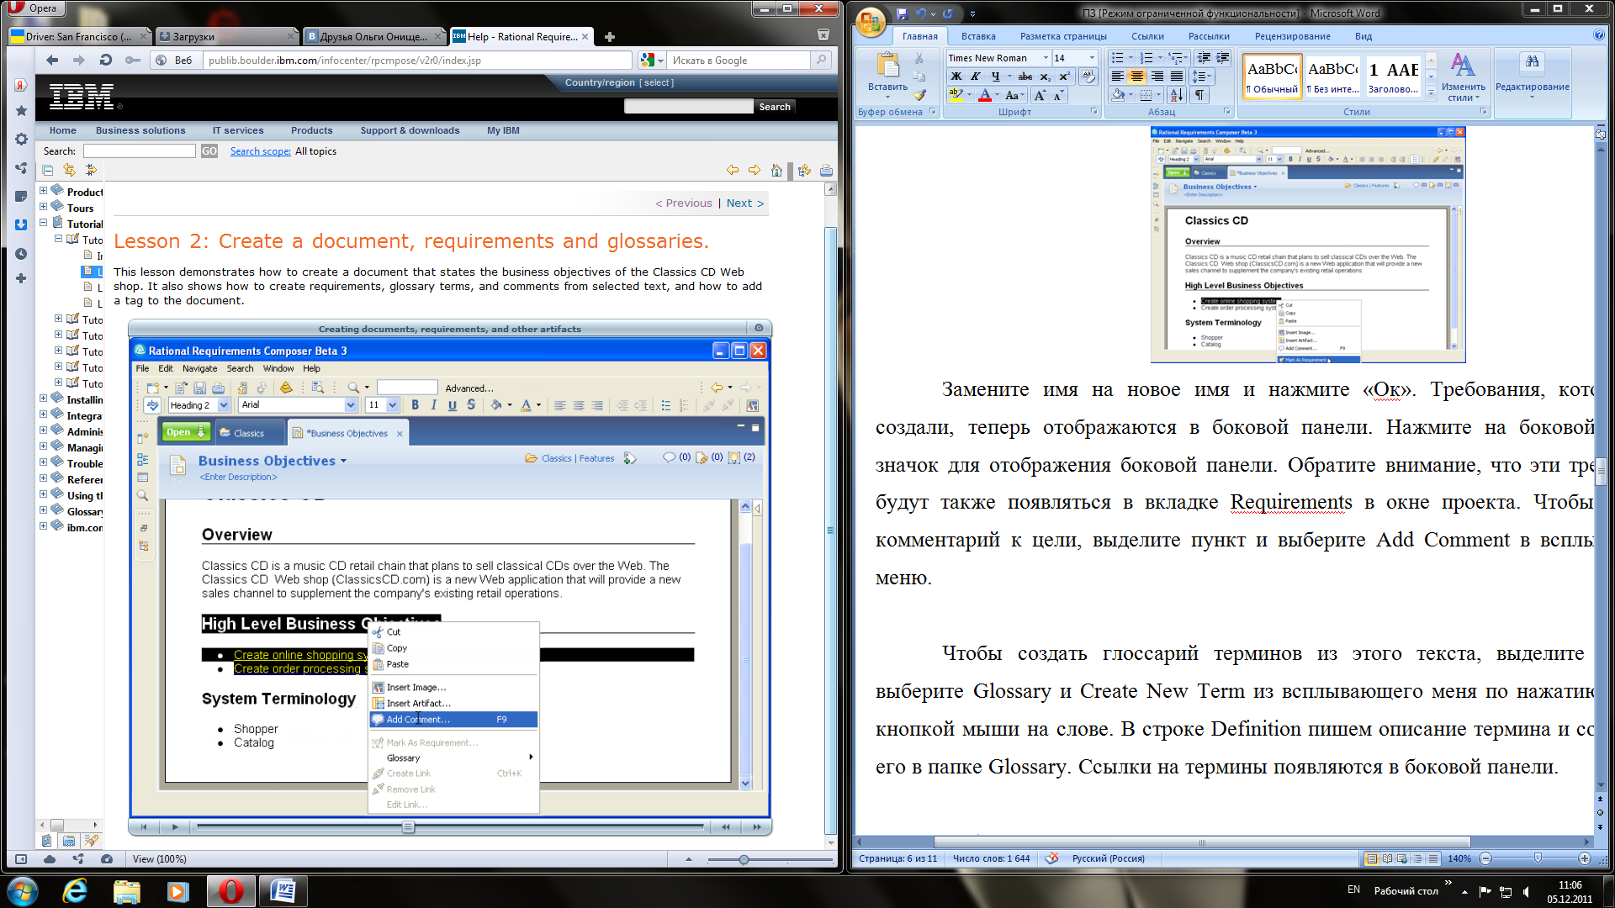
Task: Open the Change Case (Aa) dropdown
Action: [1014, 95]
